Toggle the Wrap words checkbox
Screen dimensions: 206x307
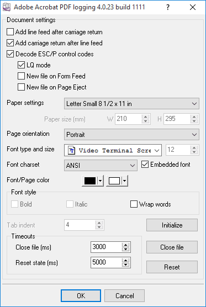point(134,204)
